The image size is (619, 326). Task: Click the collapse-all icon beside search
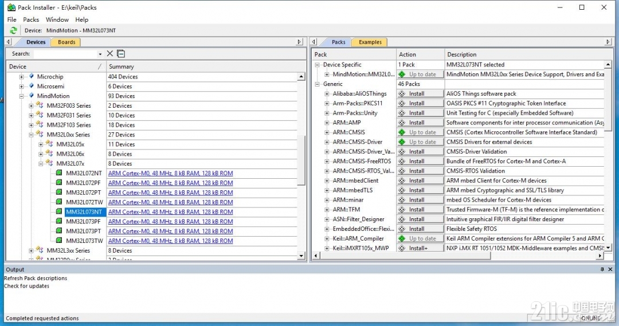[121, 54]
